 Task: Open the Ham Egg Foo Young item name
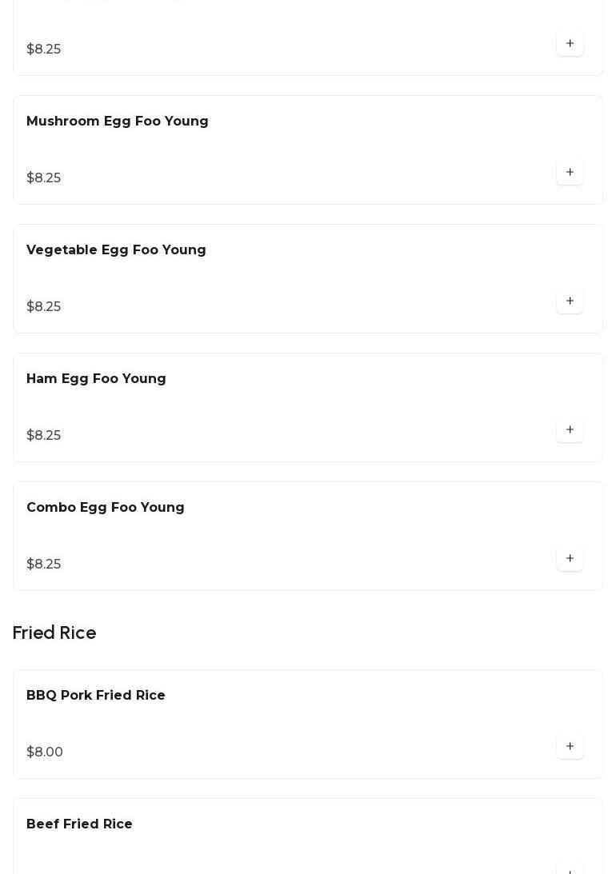(x=96, y=379)
